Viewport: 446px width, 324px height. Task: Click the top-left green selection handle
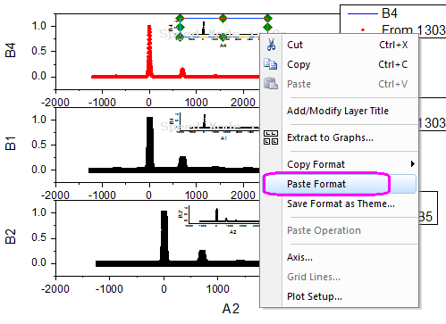(180, 19)
